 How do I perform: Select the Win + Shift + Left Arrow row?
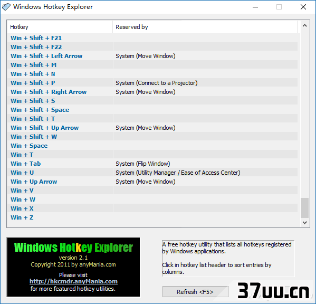152,56
